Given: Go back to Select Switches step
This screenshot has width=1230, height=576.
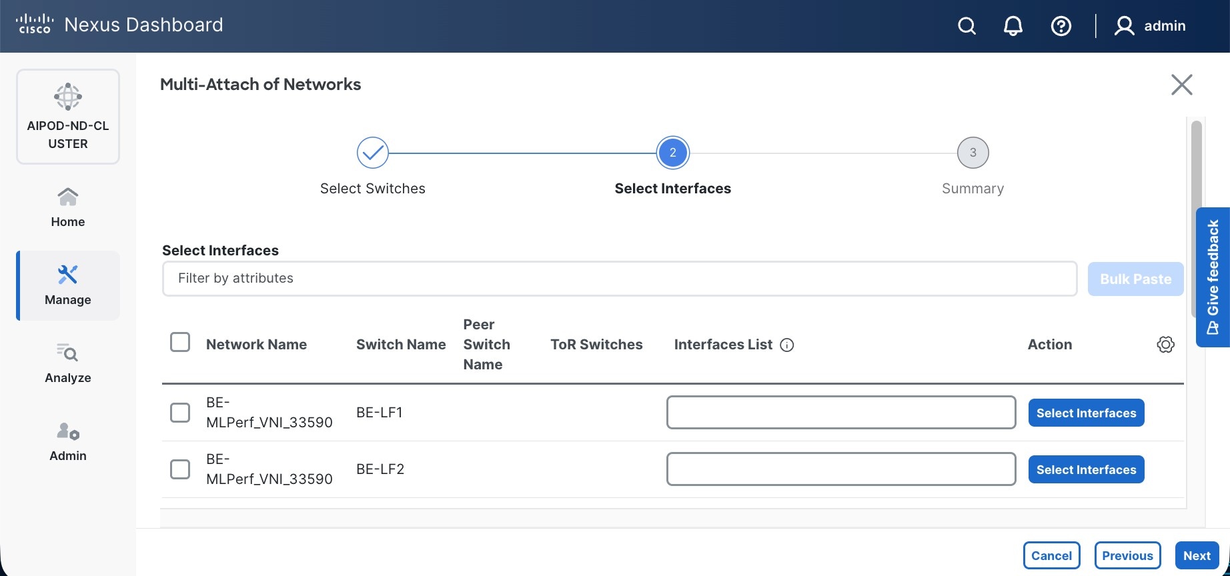Looking at the screenshot, I should 372,153.
